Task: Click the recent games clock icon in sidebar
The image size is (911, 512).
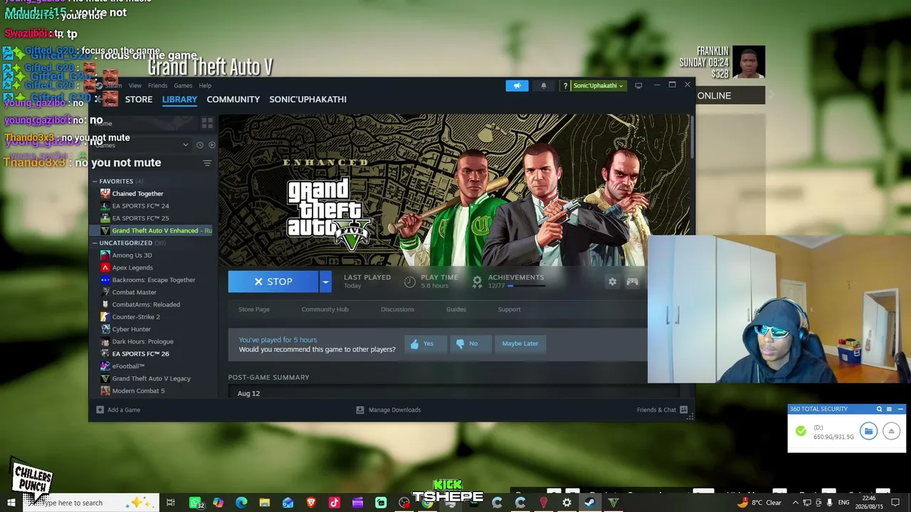Action: tap(199, 145)
